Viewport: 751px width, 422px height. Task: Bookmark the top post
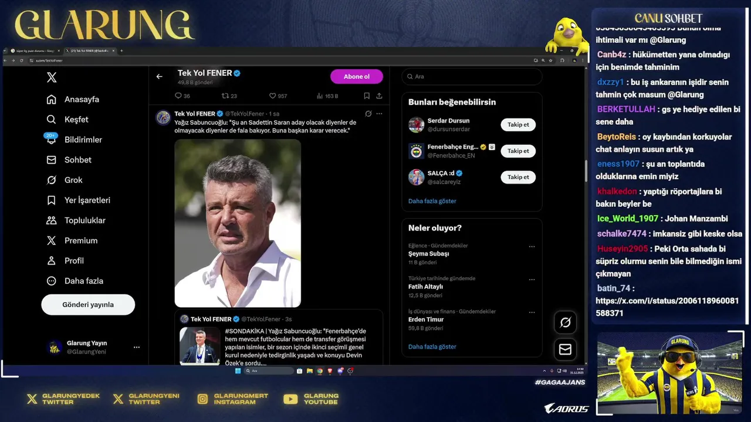367,96
